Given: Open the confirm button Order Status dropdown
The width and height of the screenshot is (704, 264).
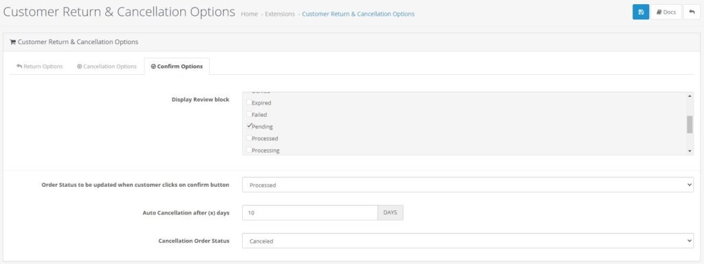Looking at the screenshot, I should [467, 184].
